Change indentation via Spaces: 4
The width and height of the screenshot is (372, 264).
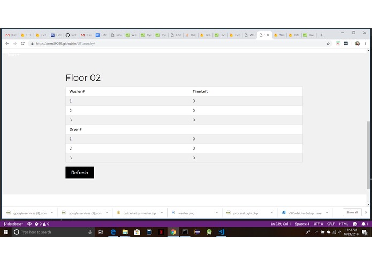(302, 224)
